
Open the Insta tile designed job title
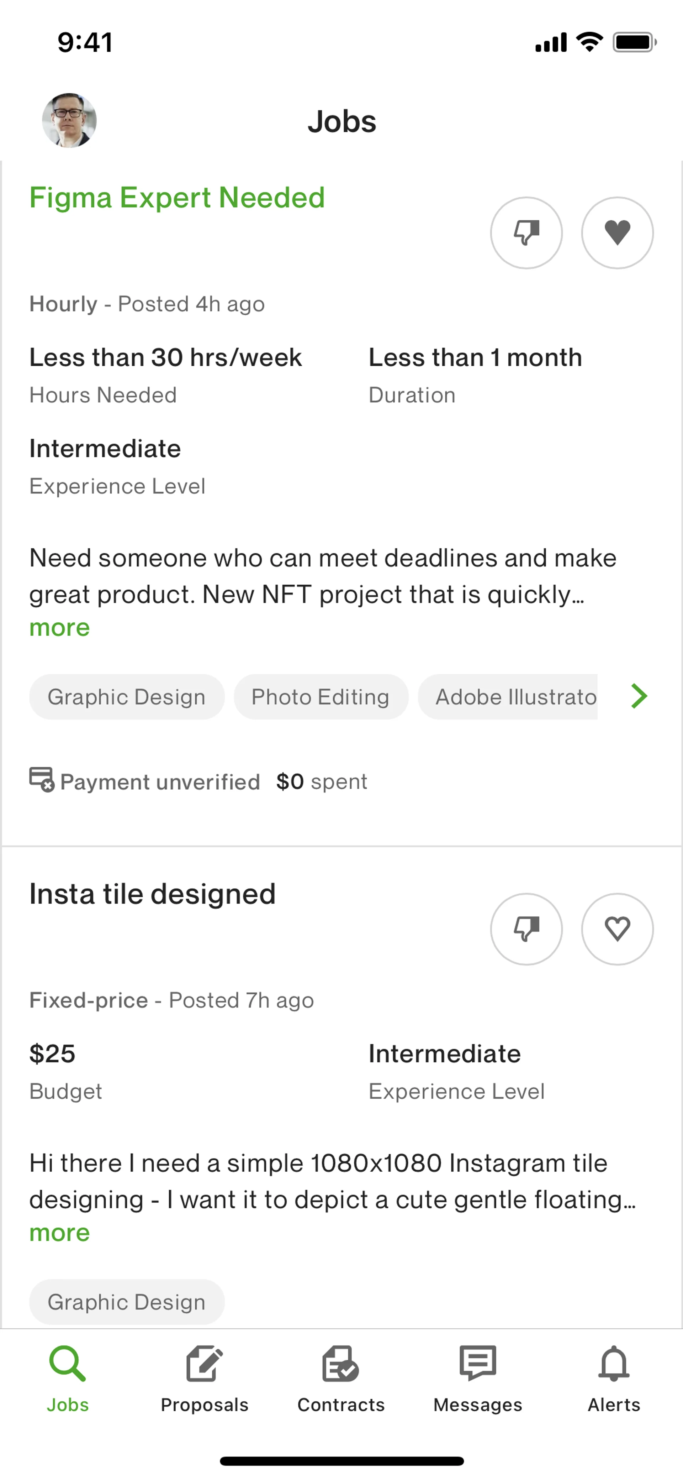click(152, 894)
